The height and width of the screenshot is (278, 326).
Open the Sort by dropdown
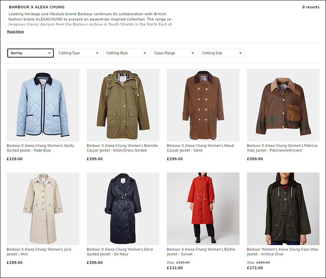click(x=30, y=53)
